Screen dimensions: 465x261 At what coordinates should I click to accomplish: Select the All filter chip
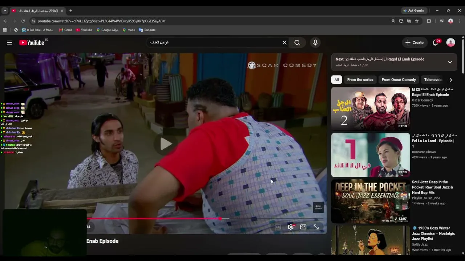coord(336,80)
